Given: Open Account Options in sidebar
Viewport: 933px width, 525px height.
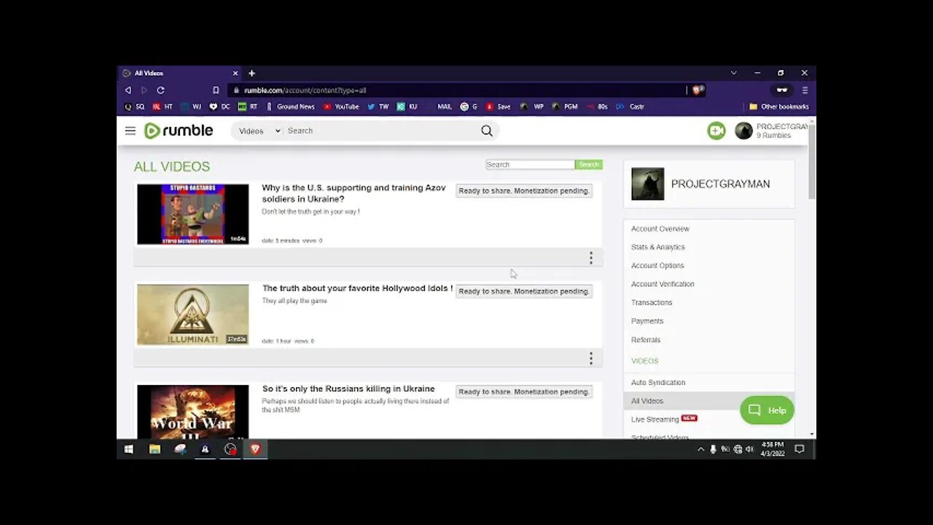Looking at the screenshot, I should point(657,265).
